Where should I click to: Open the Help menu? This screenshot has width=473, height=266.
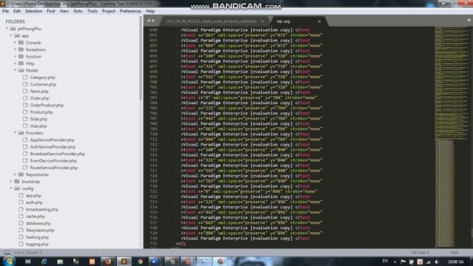(150, 11)
